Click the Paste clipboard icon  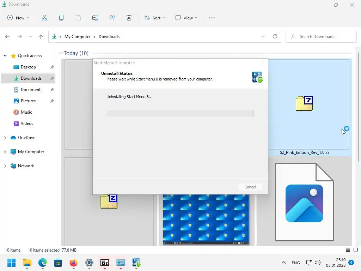[78, 18]
